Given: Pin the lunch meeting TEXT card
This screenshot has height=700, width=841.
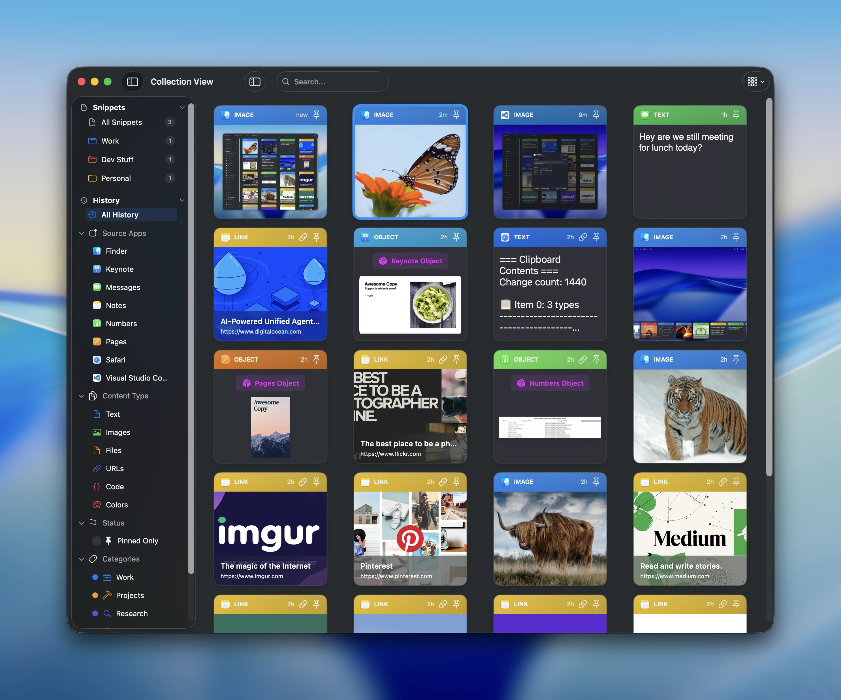Looking at the screenshot, I should tap(736, 115).
